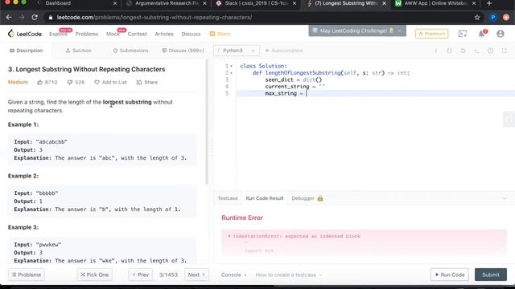515x289 pixels.
Task: Open the Articles menu item
Action: (x=164, y=34)
